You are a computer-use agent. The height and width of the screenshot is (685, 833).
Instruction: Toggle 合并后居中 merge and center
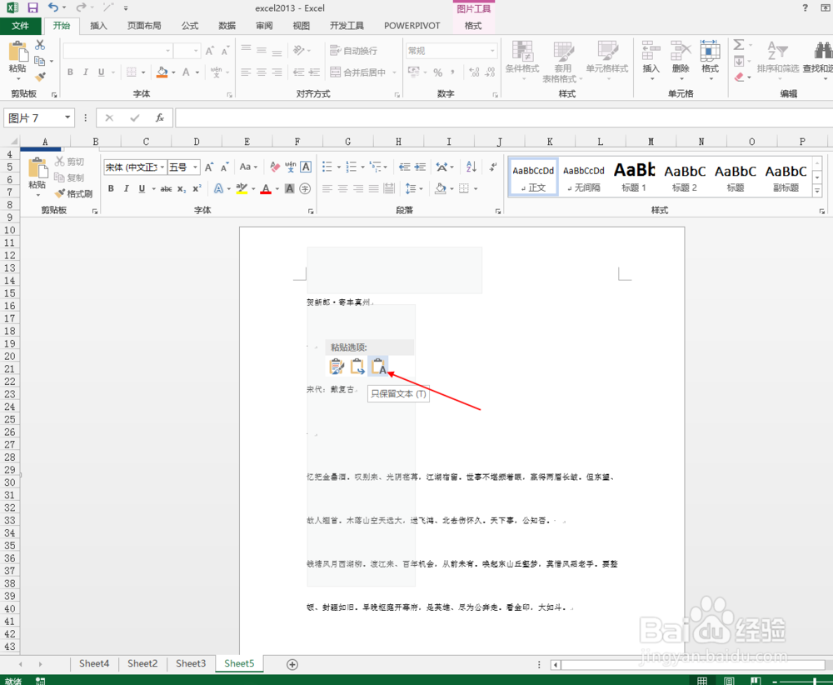(x=357, y=72)
